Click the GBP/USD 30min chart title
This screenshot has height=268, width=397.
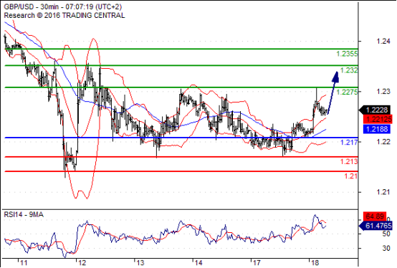coord(63,7)
